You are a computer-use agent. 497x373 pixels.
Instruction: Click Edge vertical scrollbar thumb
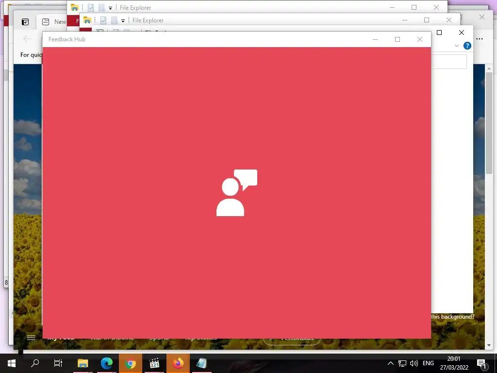click(489, 123)
